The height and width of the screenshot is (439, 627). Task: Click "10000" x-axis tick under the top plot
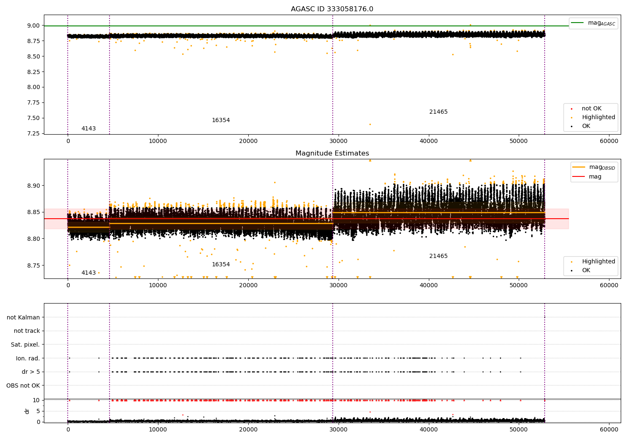[x=158, y=141]
